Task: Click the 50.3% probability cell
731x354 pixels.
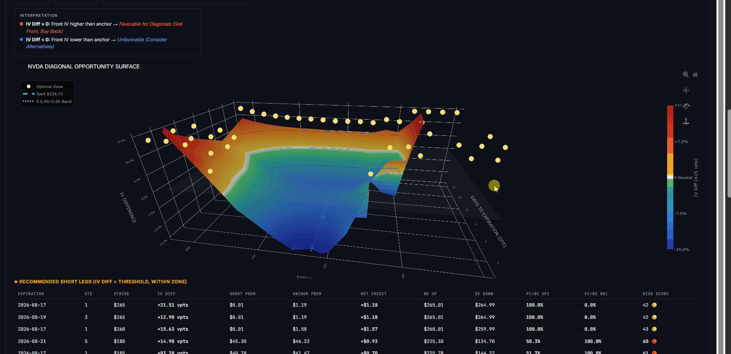Action: (533, 341)
